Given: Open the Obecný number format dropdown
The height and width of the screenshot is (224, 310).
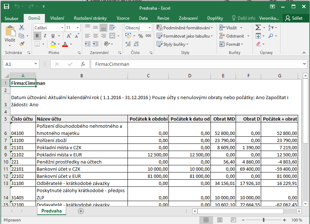Looking at the screenshot, I should pos(149,28).
